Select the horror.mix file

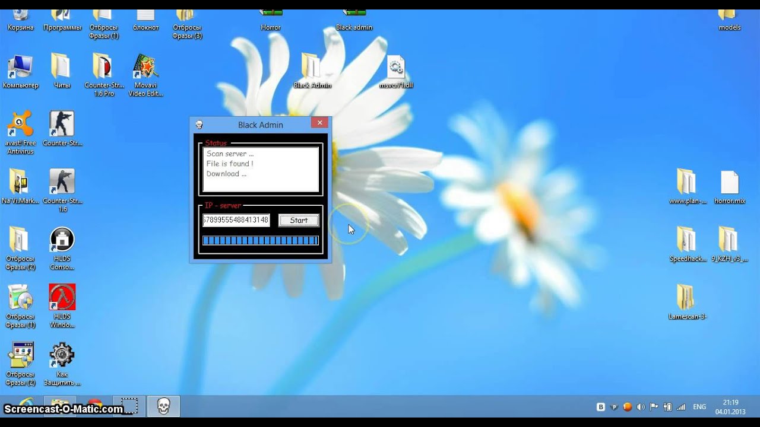point(730,186)
